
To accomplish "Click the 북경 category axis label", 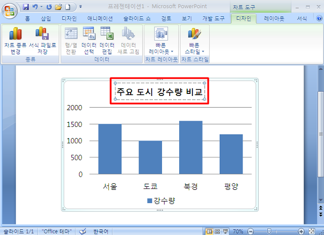I will (x=191, y=186).
